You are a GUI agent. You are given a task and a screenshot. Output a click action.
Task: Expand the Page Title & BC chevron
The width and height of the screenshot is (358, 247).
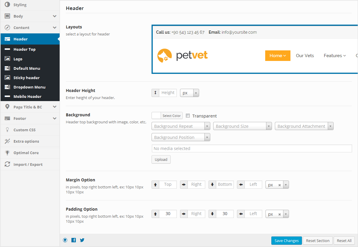[x=55, y=107]
